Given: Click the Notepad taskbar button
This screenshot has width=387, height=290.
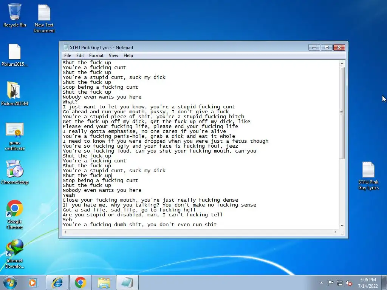Looking at the screenshot, I should [127, 282].
